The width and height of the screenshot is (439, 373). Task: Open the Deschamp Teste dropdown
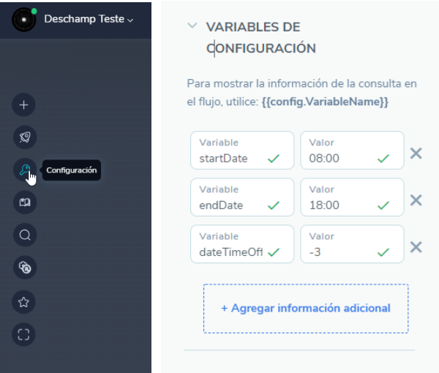[89, 20]
